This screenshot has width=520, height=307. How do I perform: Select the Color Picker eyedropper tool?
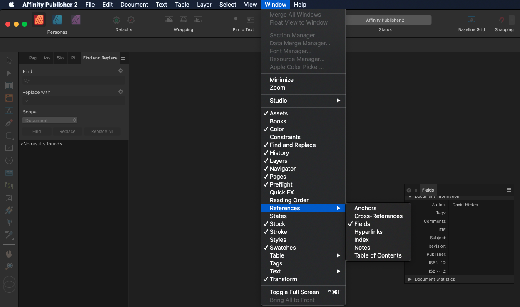click(x=9, y=236)
